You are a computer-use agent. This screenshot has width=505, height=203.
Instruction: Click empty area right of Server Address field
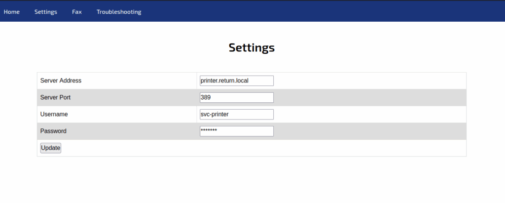pos(370,81)
